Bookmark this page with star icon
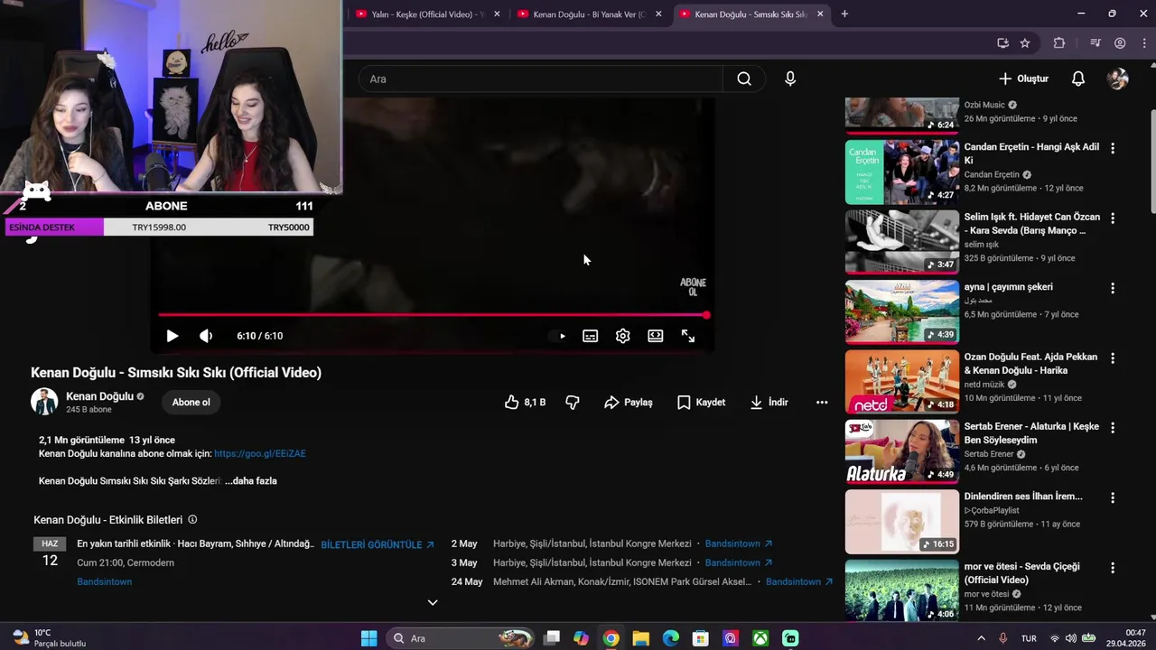The image size is (1156, 650). click(x=1025, y=42)
